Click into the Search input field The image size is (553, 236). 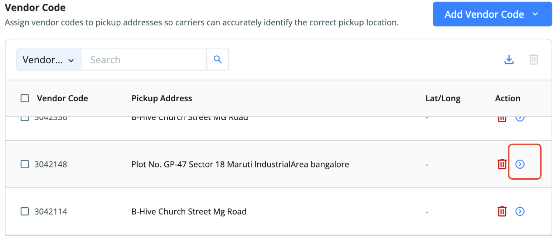[144, 60]
